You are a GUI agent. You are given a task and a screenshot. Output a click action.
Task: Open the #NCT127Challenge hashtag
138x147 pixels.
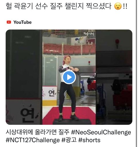click(33, 140)
